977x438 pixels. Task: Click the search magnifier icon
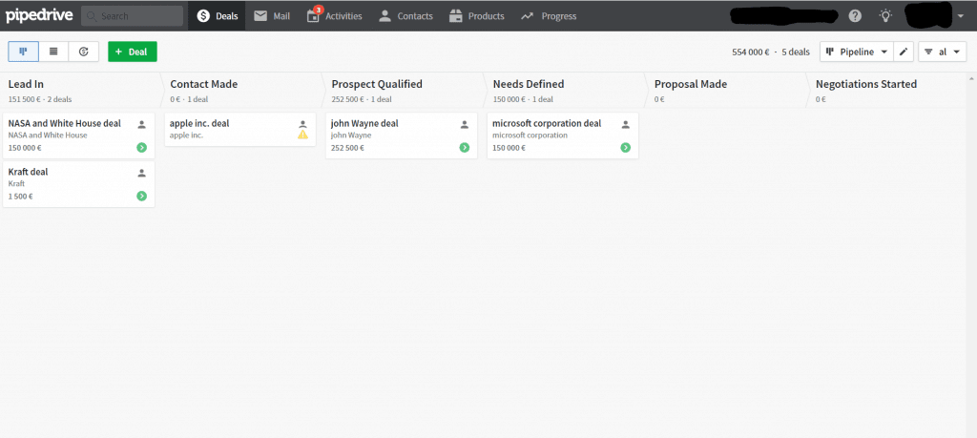click(93, 16)
